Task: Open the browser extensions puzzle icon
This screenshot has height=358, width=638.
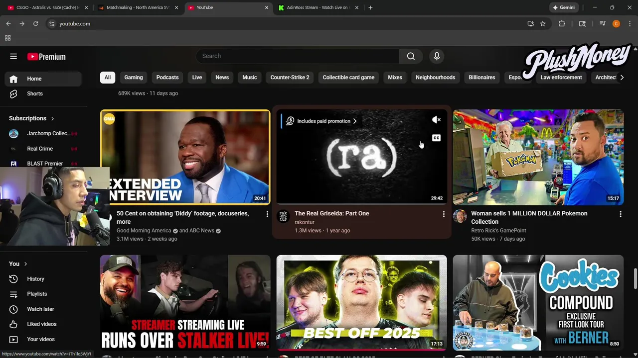Action: click(562, 23)
